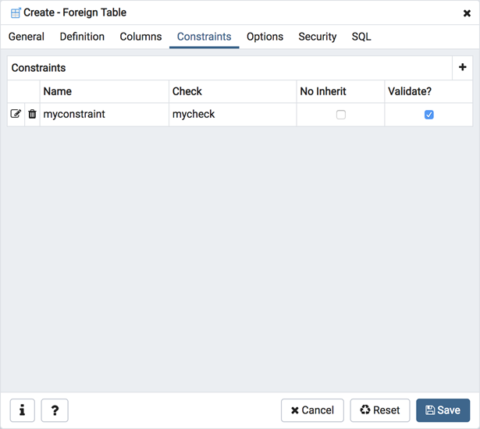Select the Options tab
Image resolution: width=480 pixels, height=429 pixels.
click(x=265, y=37)
